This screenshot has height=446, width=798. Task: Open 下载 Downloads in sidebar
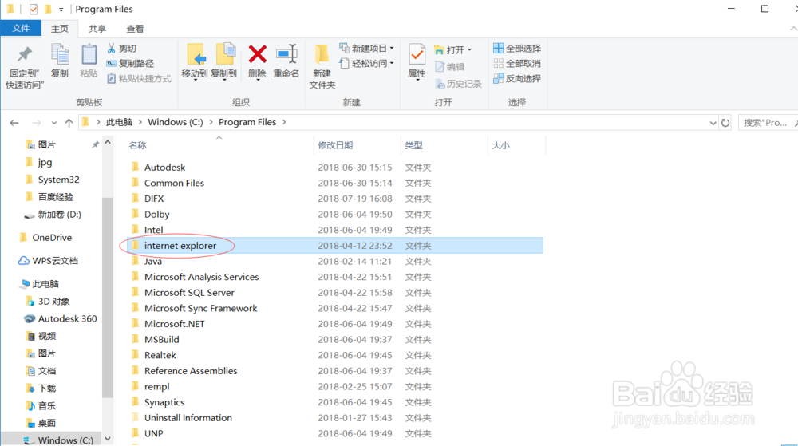(40, 389)
